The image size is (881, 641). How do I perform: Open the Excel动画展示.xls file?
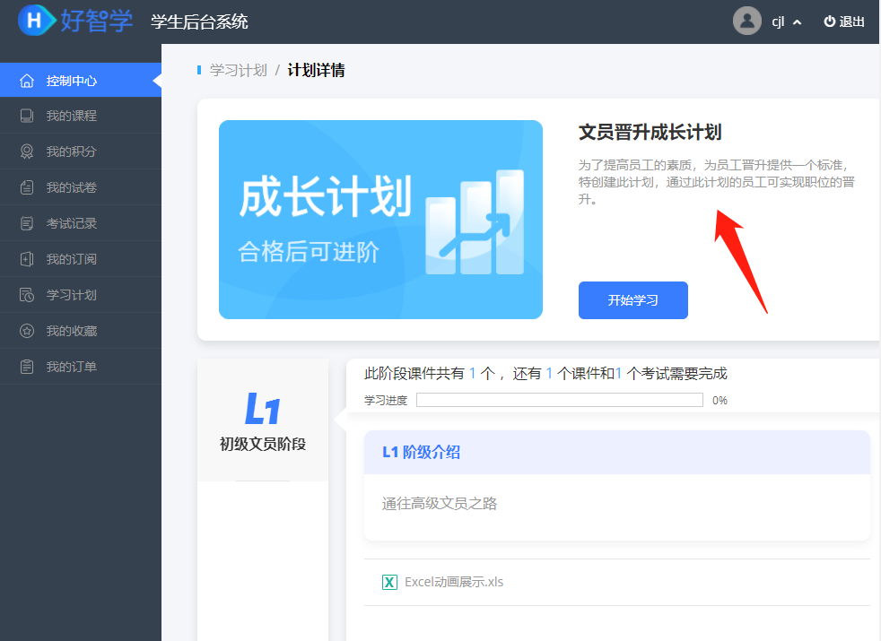(454, 582)
